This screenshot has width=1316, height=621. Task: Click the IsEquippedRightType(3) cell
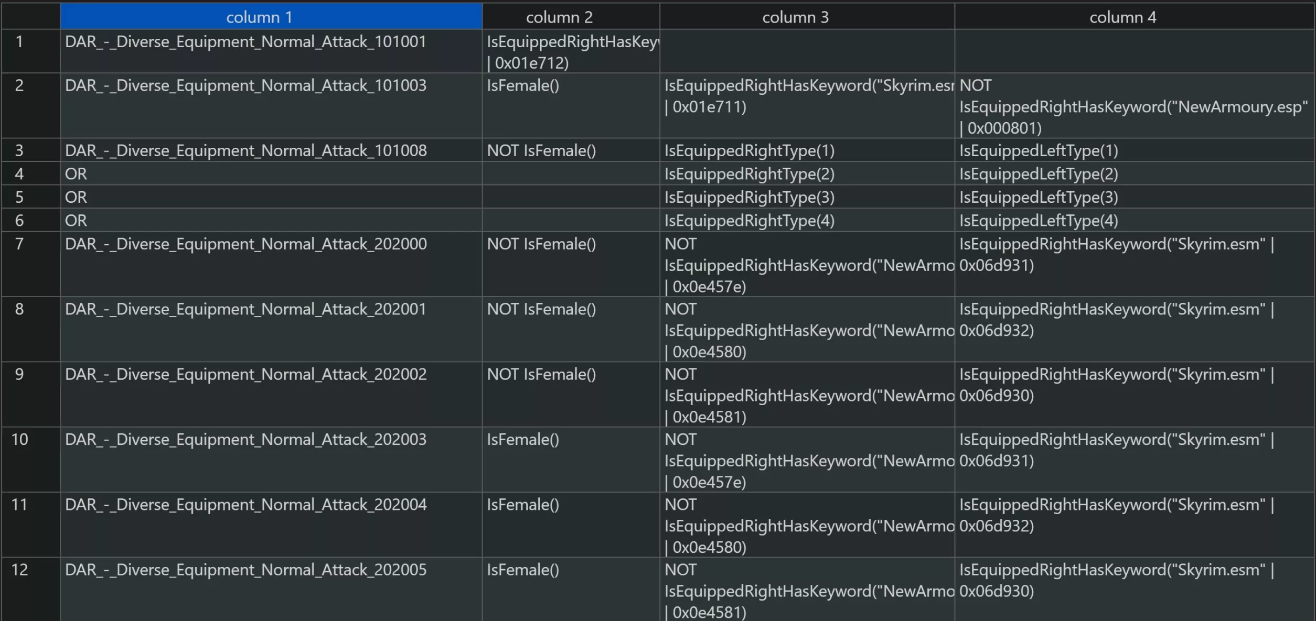[807, 197]
